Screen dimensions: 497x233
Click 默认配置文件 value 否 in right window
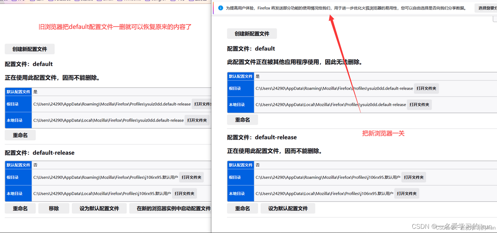click(x=258, y=165)
